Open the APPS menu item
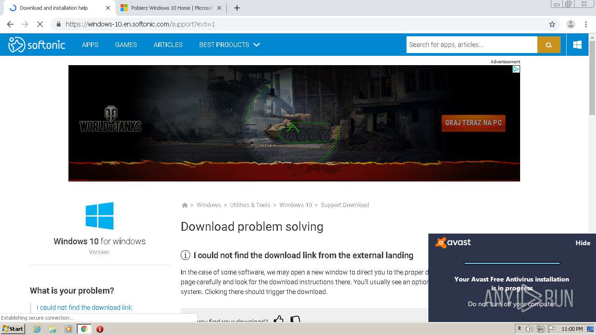Image resolution: width=596 pixels, height=335 pixels. coord(90,45)
